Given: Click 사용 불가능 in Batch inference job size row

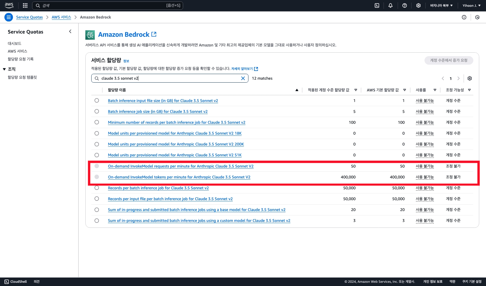Looking at the screenshot, I should 424,112.
